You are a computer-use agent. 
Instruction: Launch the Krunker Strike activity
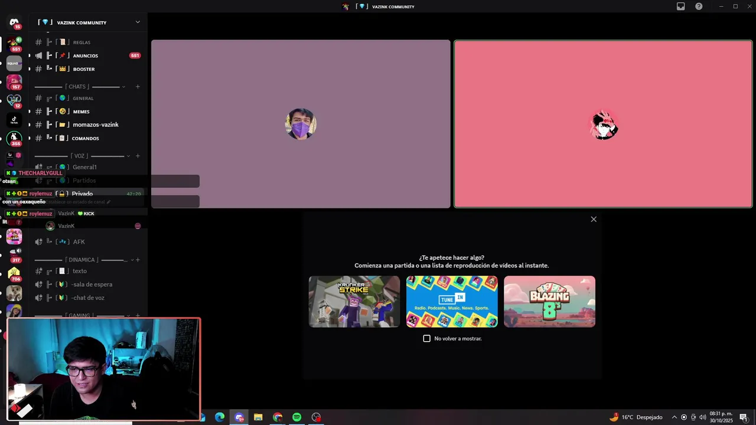click(x=354, y=302)
